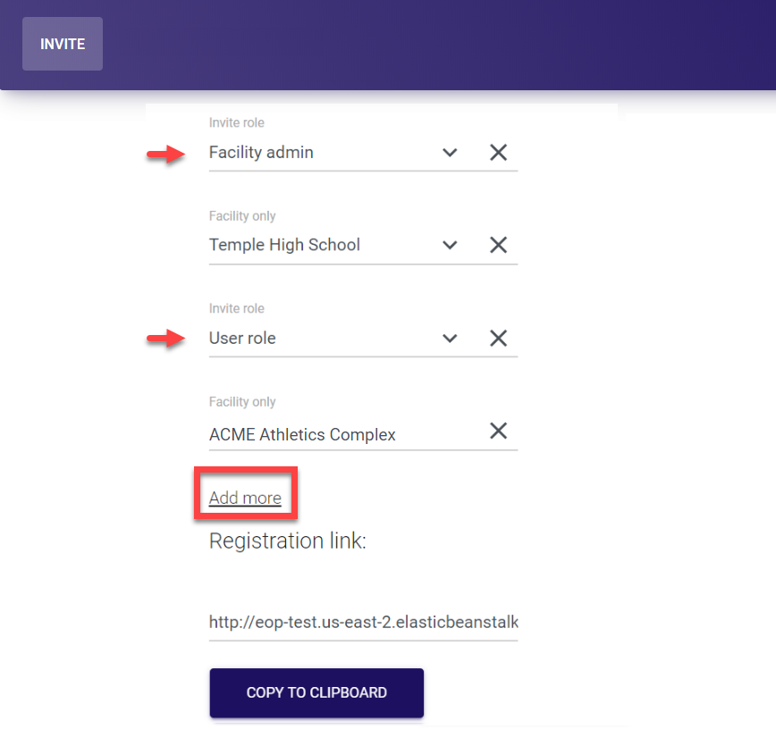776x729 pixels.
Task: Click Invite role label above Facility admin
Action: (x=237, y=122)
